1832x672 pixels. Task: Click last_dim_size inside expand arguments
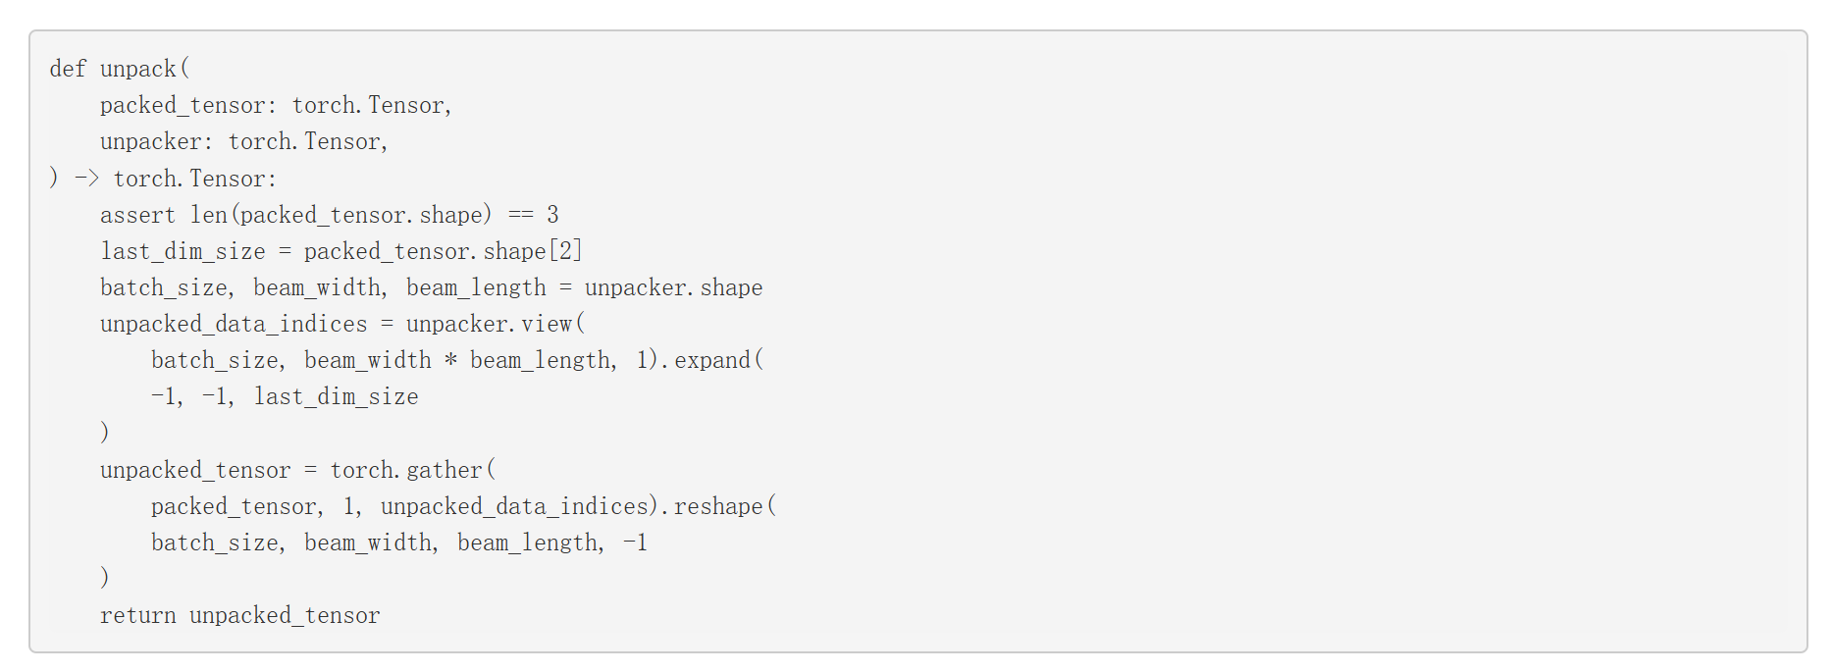click(337, 397)
